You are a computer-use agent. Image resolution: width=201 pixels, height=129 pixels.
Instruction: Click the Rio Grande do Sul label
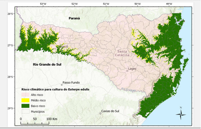47,64
